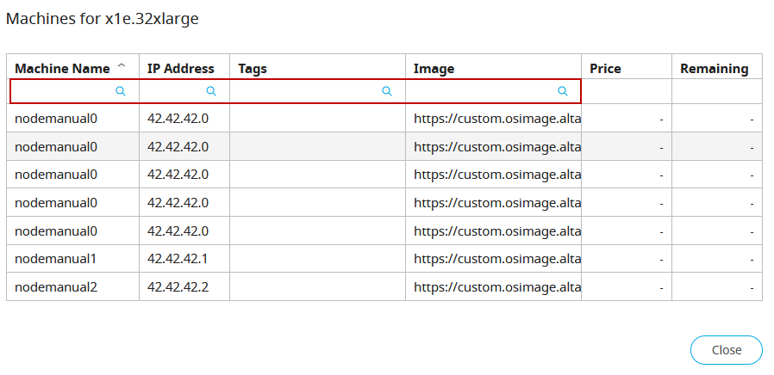774x375 pixels.
Task: Click into the Tags filter box
Action: point(306,91)
